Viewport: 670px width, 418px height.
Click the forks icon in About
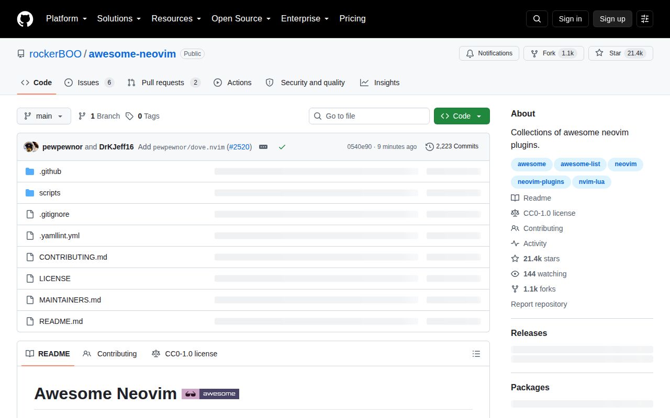[x=515, y=289]
